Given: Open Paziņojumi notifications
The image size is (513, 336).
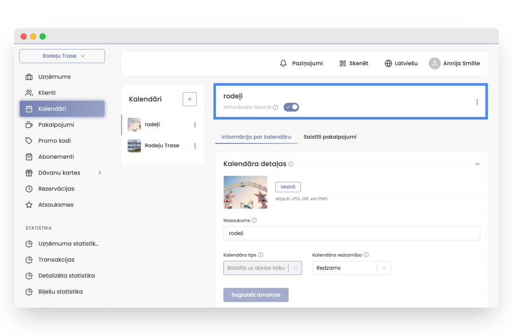Looking at the screenshot, I should click(301, 63).
